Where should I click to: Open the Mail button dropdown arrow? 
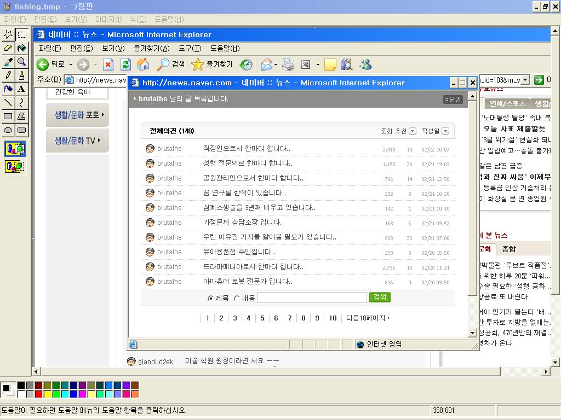(x=276, y=65)
